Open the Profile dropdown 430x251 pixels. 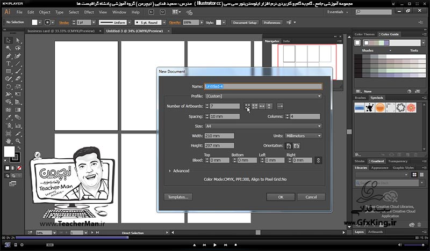263,97
